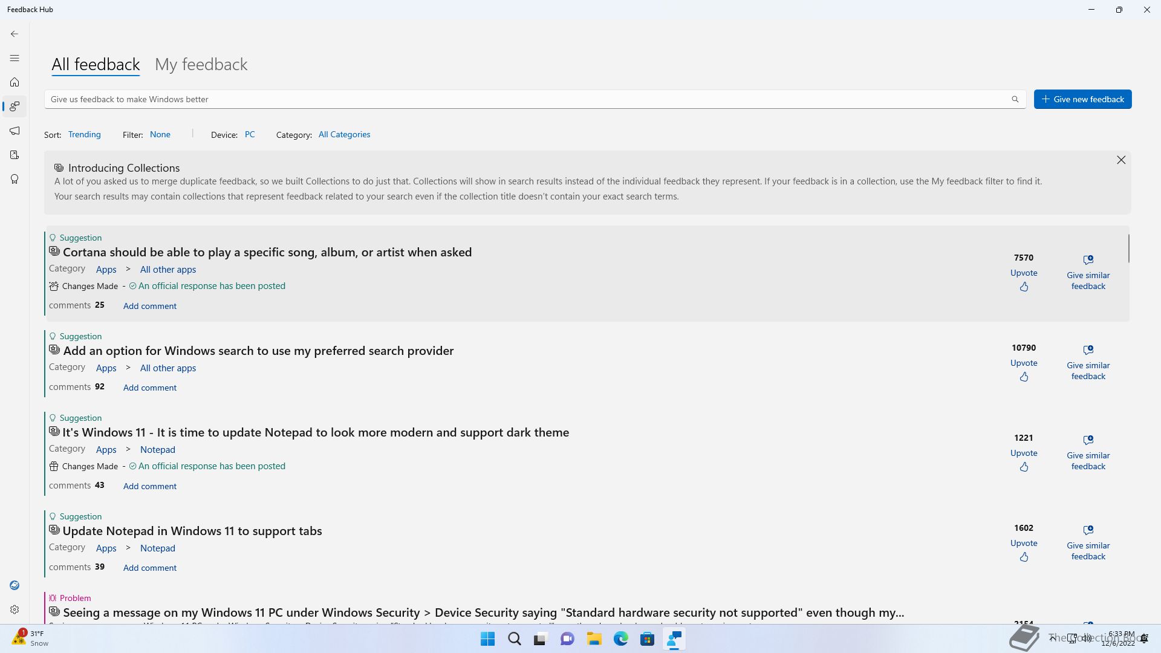Open Update Notepad to support tabs title

[x=192, y=531]
